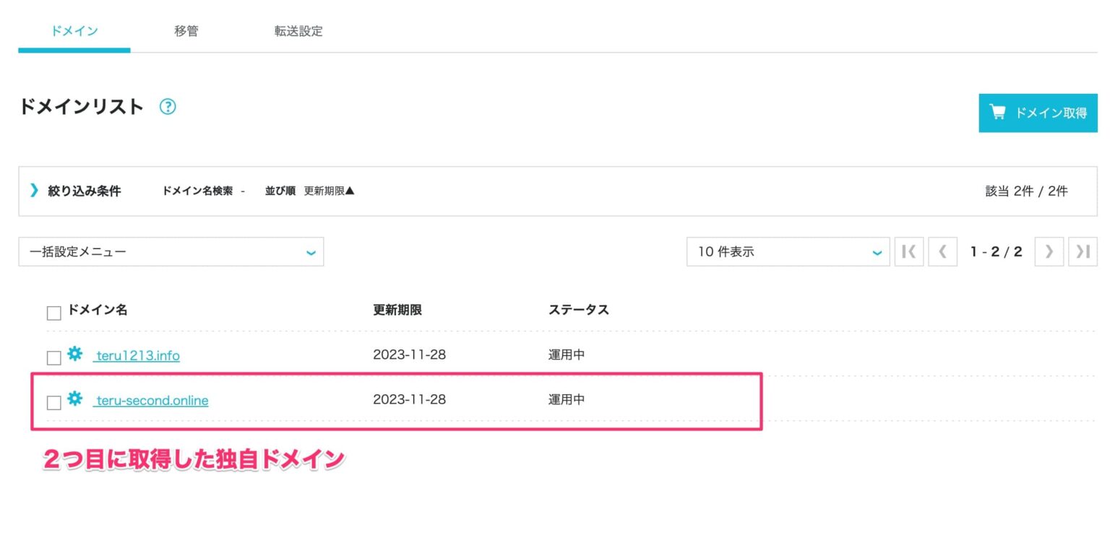Screen dimensions: 1110x540
Task: Switch to the 転送設定 tab
Action: coord(297,31)
